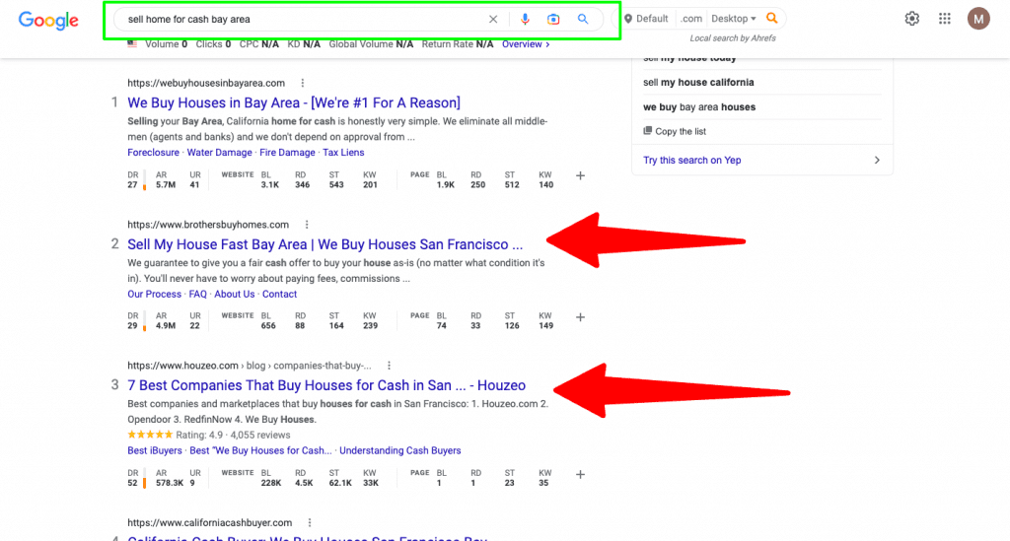Screen dimensions: 1010x541
Task: Click the orange Ahrefs search icon
Action: pos(771,18)
